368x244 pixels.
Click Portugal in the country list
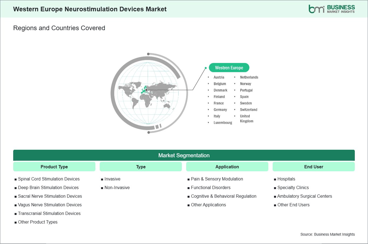tap(246, 90)
